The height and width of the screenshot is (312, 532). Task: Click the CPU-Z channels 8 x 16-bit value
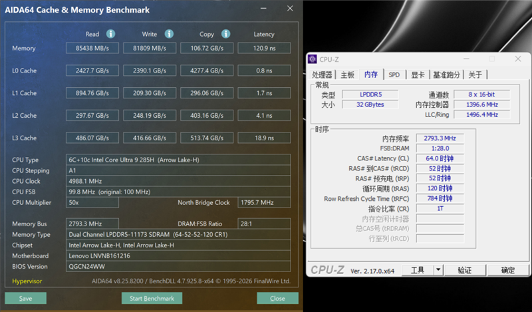pyautogui.click(x=481, y=94)
